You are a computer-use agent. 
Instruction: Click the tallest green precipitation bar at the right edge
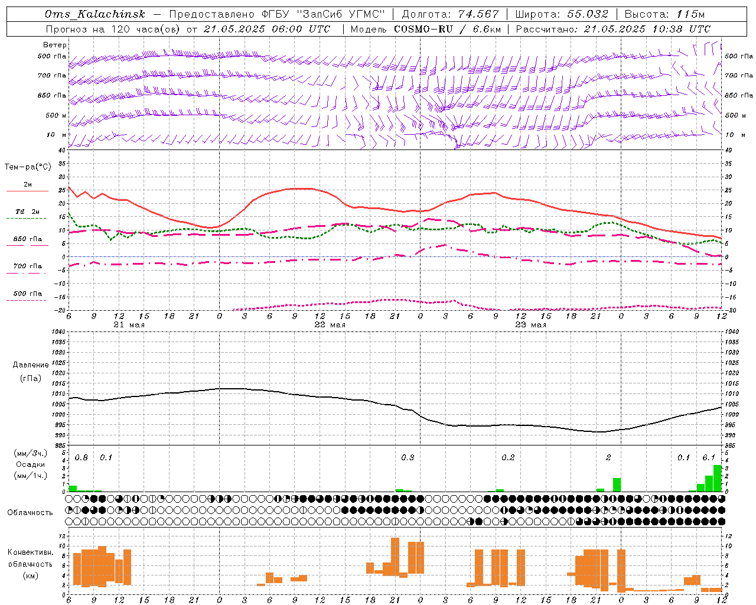pos(718,479)
